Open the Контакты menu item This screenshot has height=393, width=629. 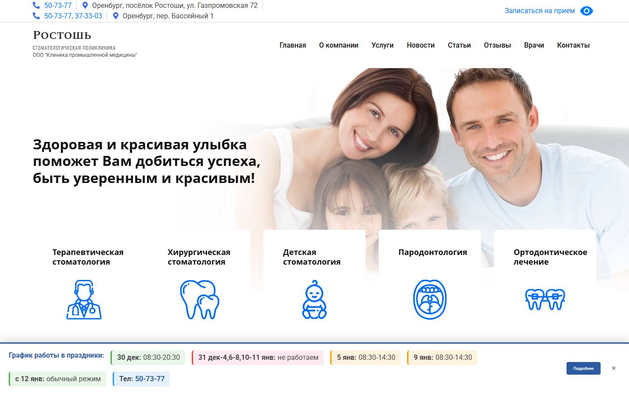coord(574,45)
